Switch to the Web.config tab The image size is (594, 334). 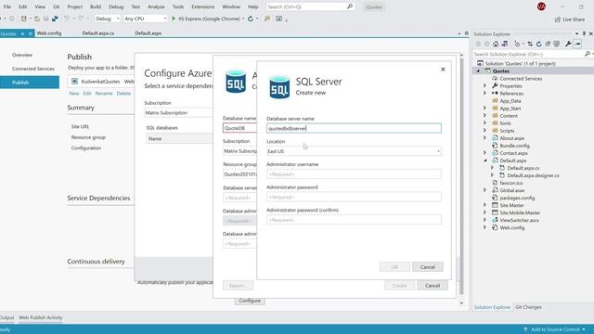49,33
